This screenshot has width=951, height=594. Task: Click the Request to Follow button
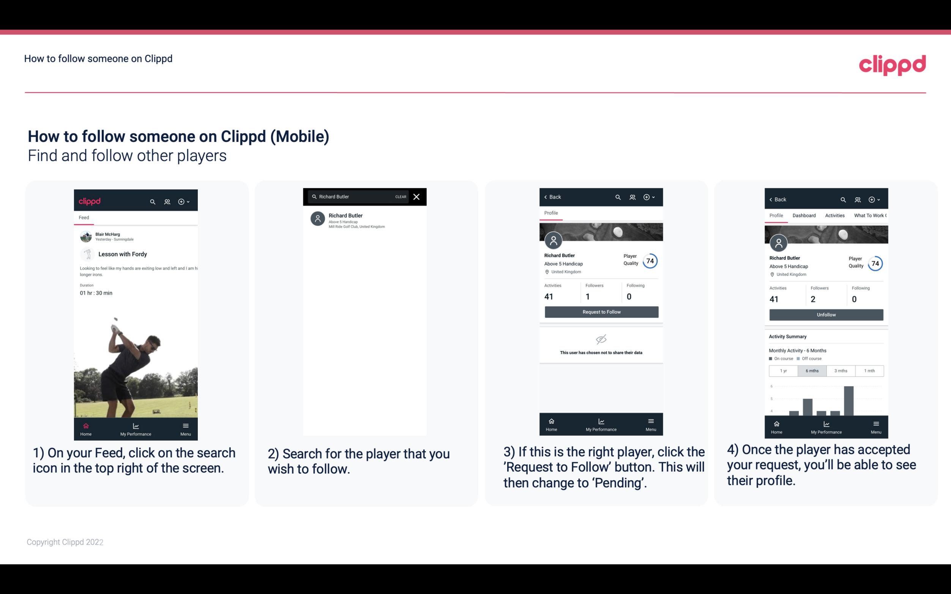(601, 311)
